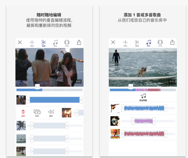Click the trim handle beside the campfire clip
The width and height of the screenshot is (188, 158).
[77, 113]
